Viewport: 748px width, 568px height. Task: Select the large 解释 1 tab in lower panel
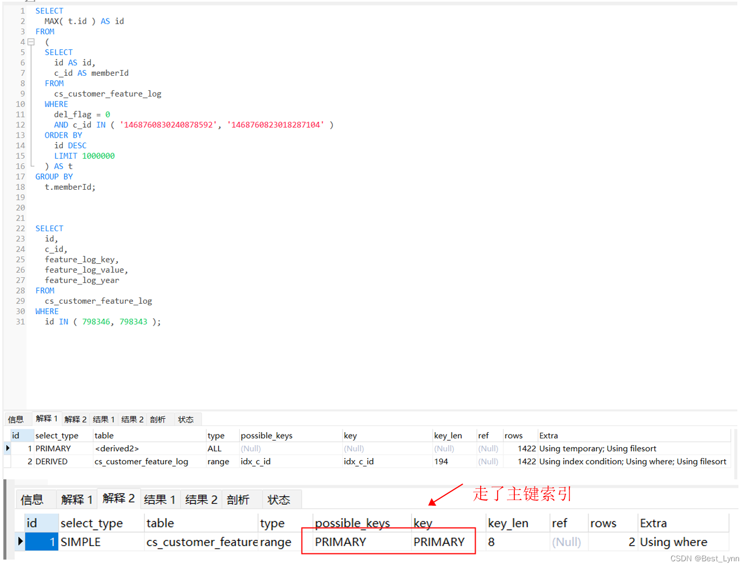(76, 500)
